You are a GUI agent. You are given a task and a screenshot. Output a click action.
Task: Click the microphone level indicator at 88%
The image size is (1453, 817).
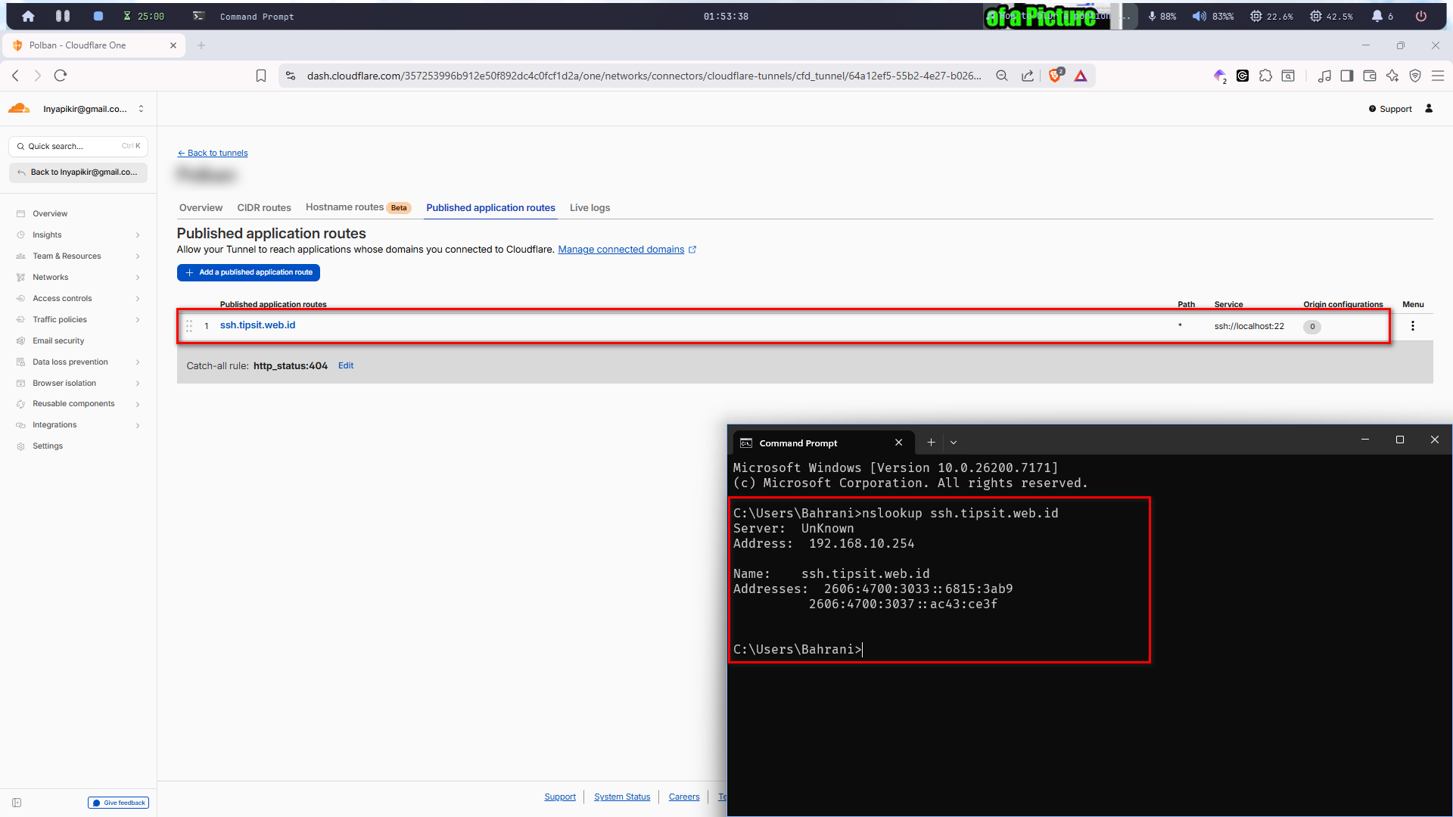pos(1162,16)
